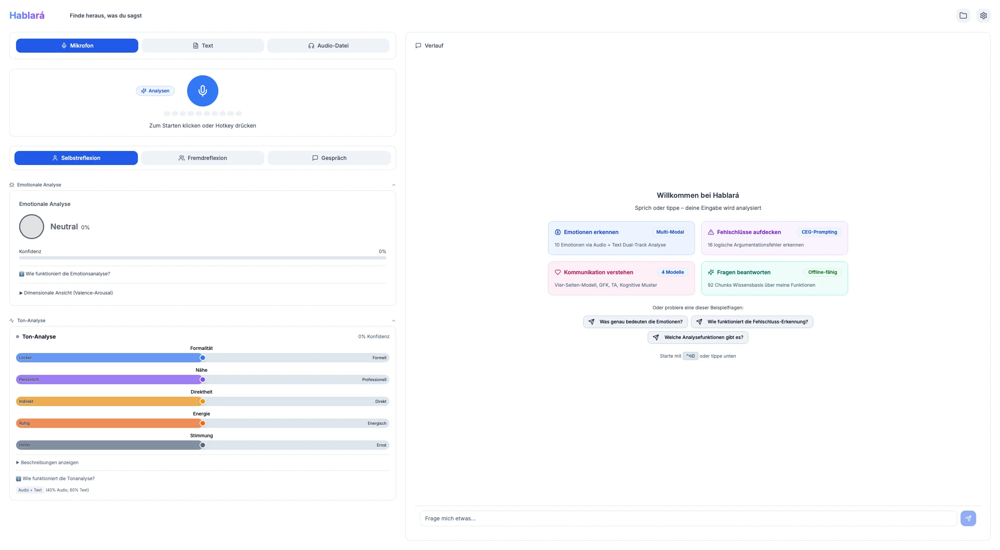Viewport: 1000px width, 550px height.
Task: Click 'Welche Analysefunktionen gibt es?' example question
Action: click(x=698, y=337)
